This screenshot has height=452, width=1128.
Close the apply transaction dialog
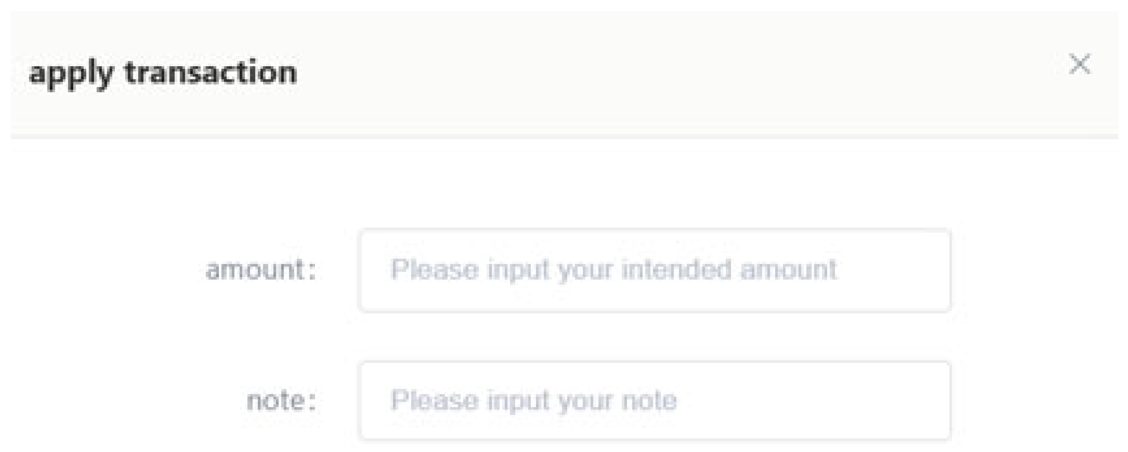tap(1080, 65)
